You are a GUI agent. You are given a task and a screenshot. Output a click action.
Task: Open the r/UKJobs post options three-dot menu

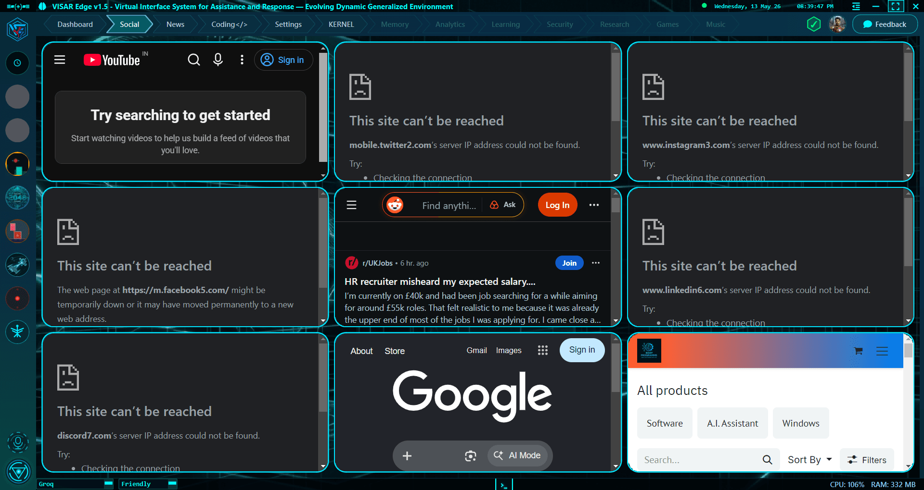click(x=596, y=263)
